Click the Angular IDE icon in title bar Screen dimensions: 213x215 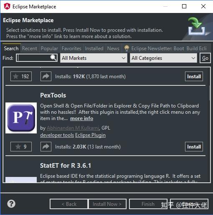(x=7, y=6)
